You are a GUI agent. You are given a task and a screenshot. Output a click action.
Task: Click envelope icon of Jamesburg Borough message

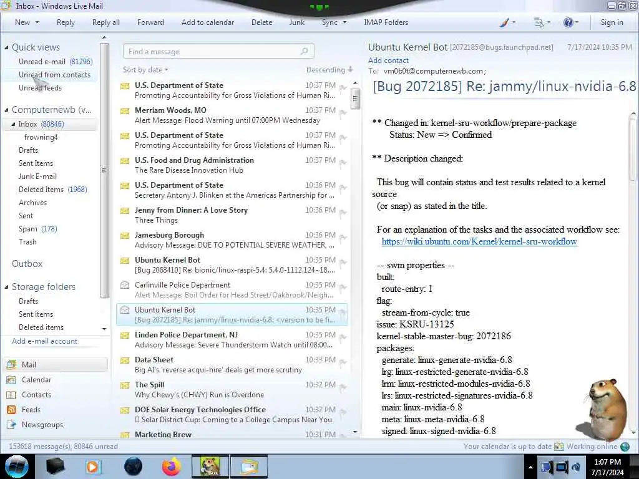coord(125,235)
